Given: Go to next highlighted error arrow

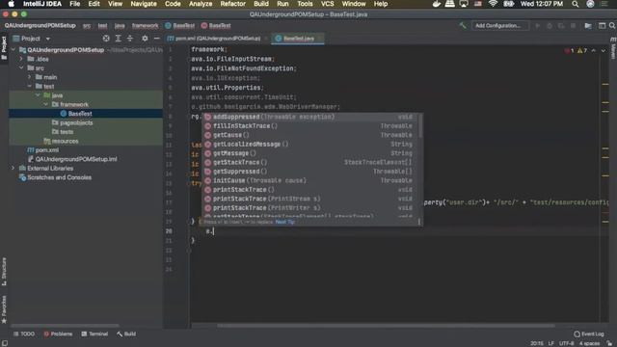Looking at the screenshot, I should (604, 51).
